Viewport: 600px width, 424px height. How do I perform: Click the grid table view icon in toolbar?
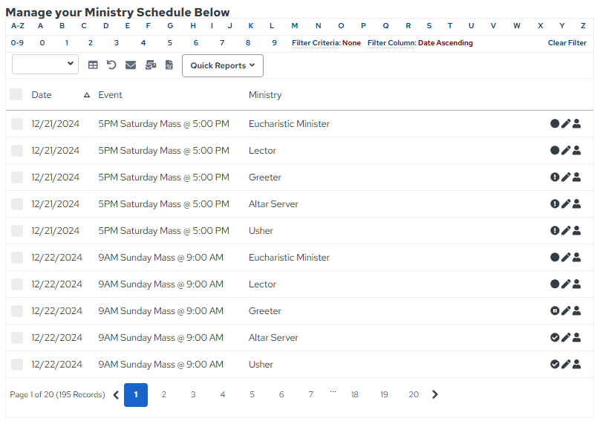[93, 65]
